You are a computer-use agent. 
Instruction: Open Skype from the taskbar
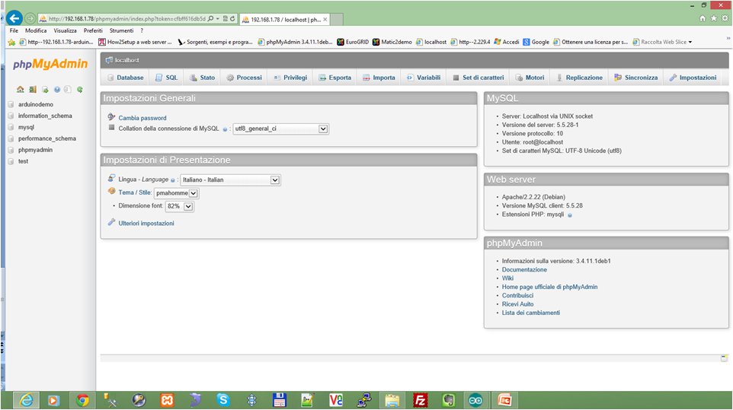pyautogui.click(x=223, y=400)
